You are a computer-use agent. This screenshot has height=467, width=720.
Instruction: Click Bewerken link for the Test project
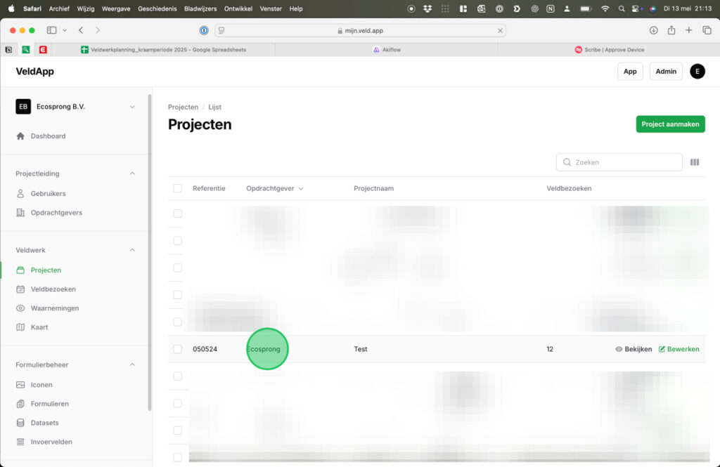[679, 349]
